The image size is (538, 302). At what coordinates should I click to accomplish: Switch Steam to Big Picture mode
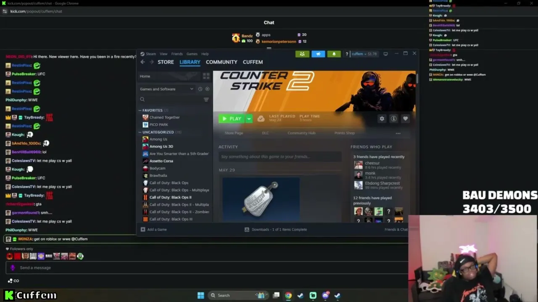385,54
